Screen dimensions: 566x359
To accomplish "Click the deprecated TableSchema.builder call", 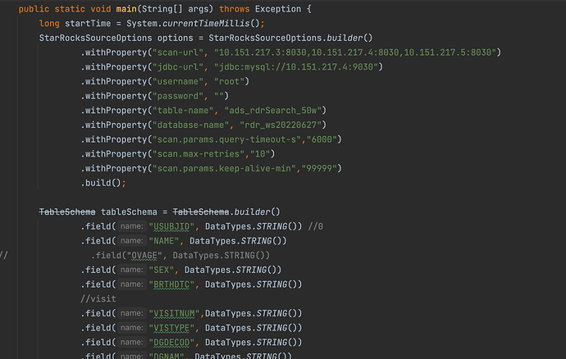I will (226, 211).
